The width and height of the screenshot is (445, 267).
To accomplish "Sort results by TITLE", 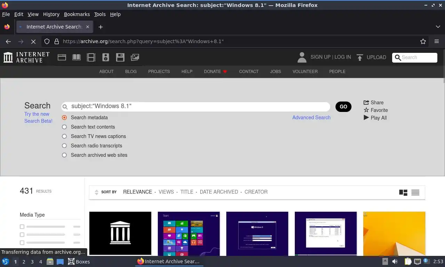I will tap(187, 192).
